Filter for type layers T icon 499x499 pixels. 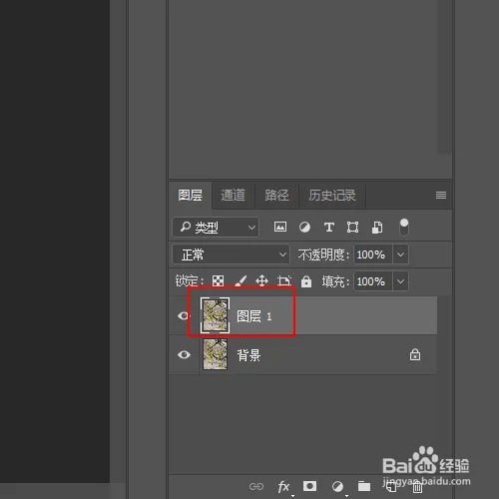(329, 228)
